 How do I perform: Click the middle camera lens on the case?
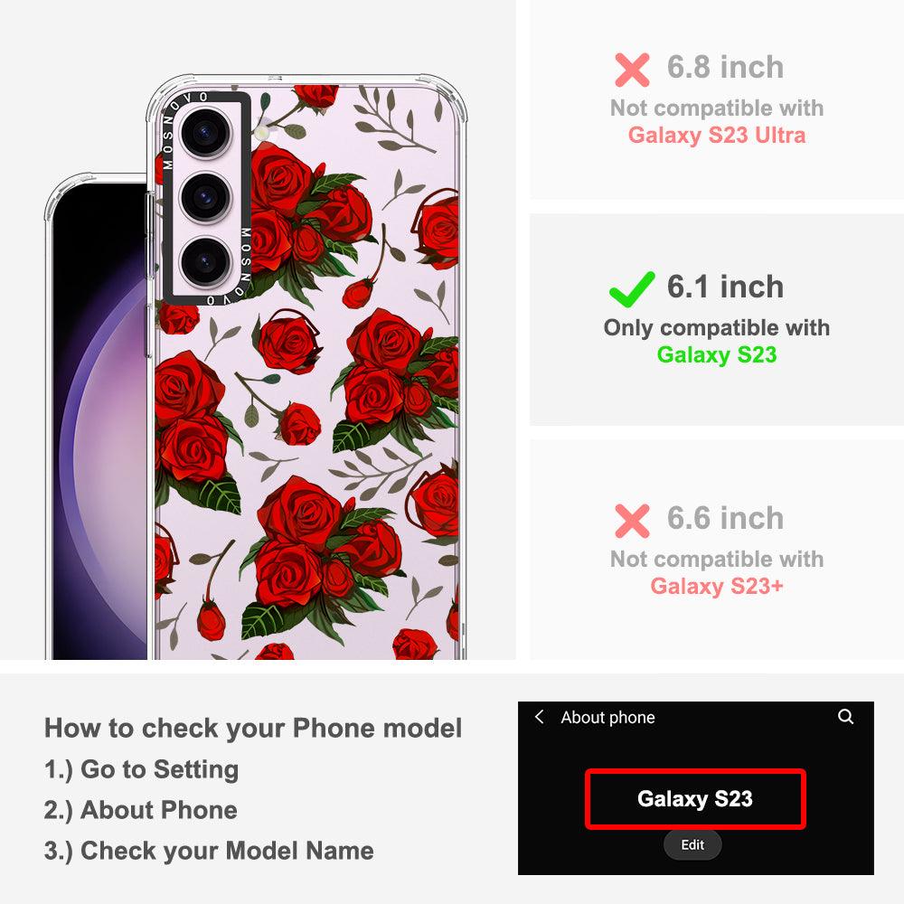(206, 197)
